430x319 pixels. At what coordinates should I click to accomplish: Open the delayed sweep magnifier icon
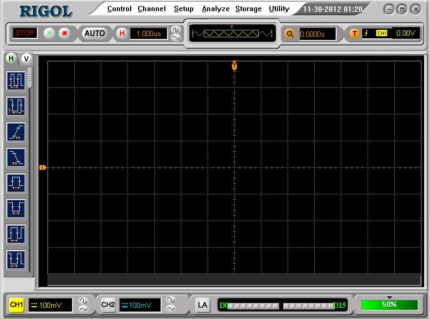point(291,34)
